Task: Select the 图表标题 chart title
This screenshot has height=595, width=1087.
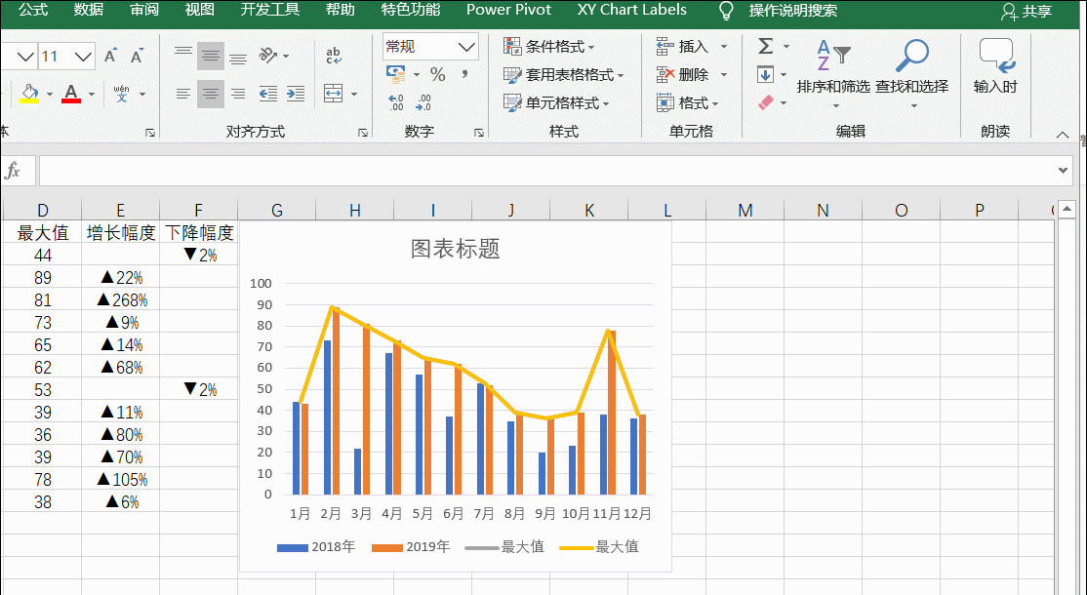Action: pyautogui.click(x=456, y=249)
